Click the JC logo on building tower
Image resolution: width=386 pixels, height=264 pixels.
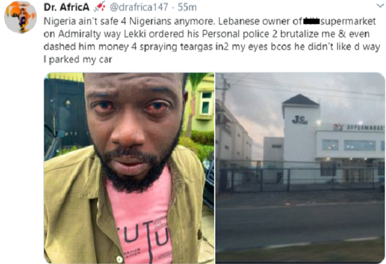[x=300, y=120]
